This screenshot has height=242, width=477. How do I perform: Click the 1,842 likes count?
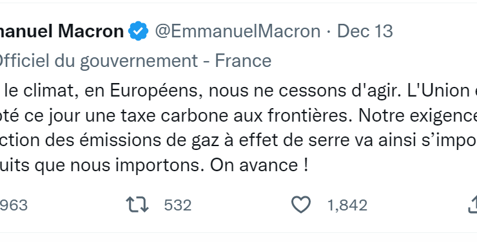coord(347,205)
